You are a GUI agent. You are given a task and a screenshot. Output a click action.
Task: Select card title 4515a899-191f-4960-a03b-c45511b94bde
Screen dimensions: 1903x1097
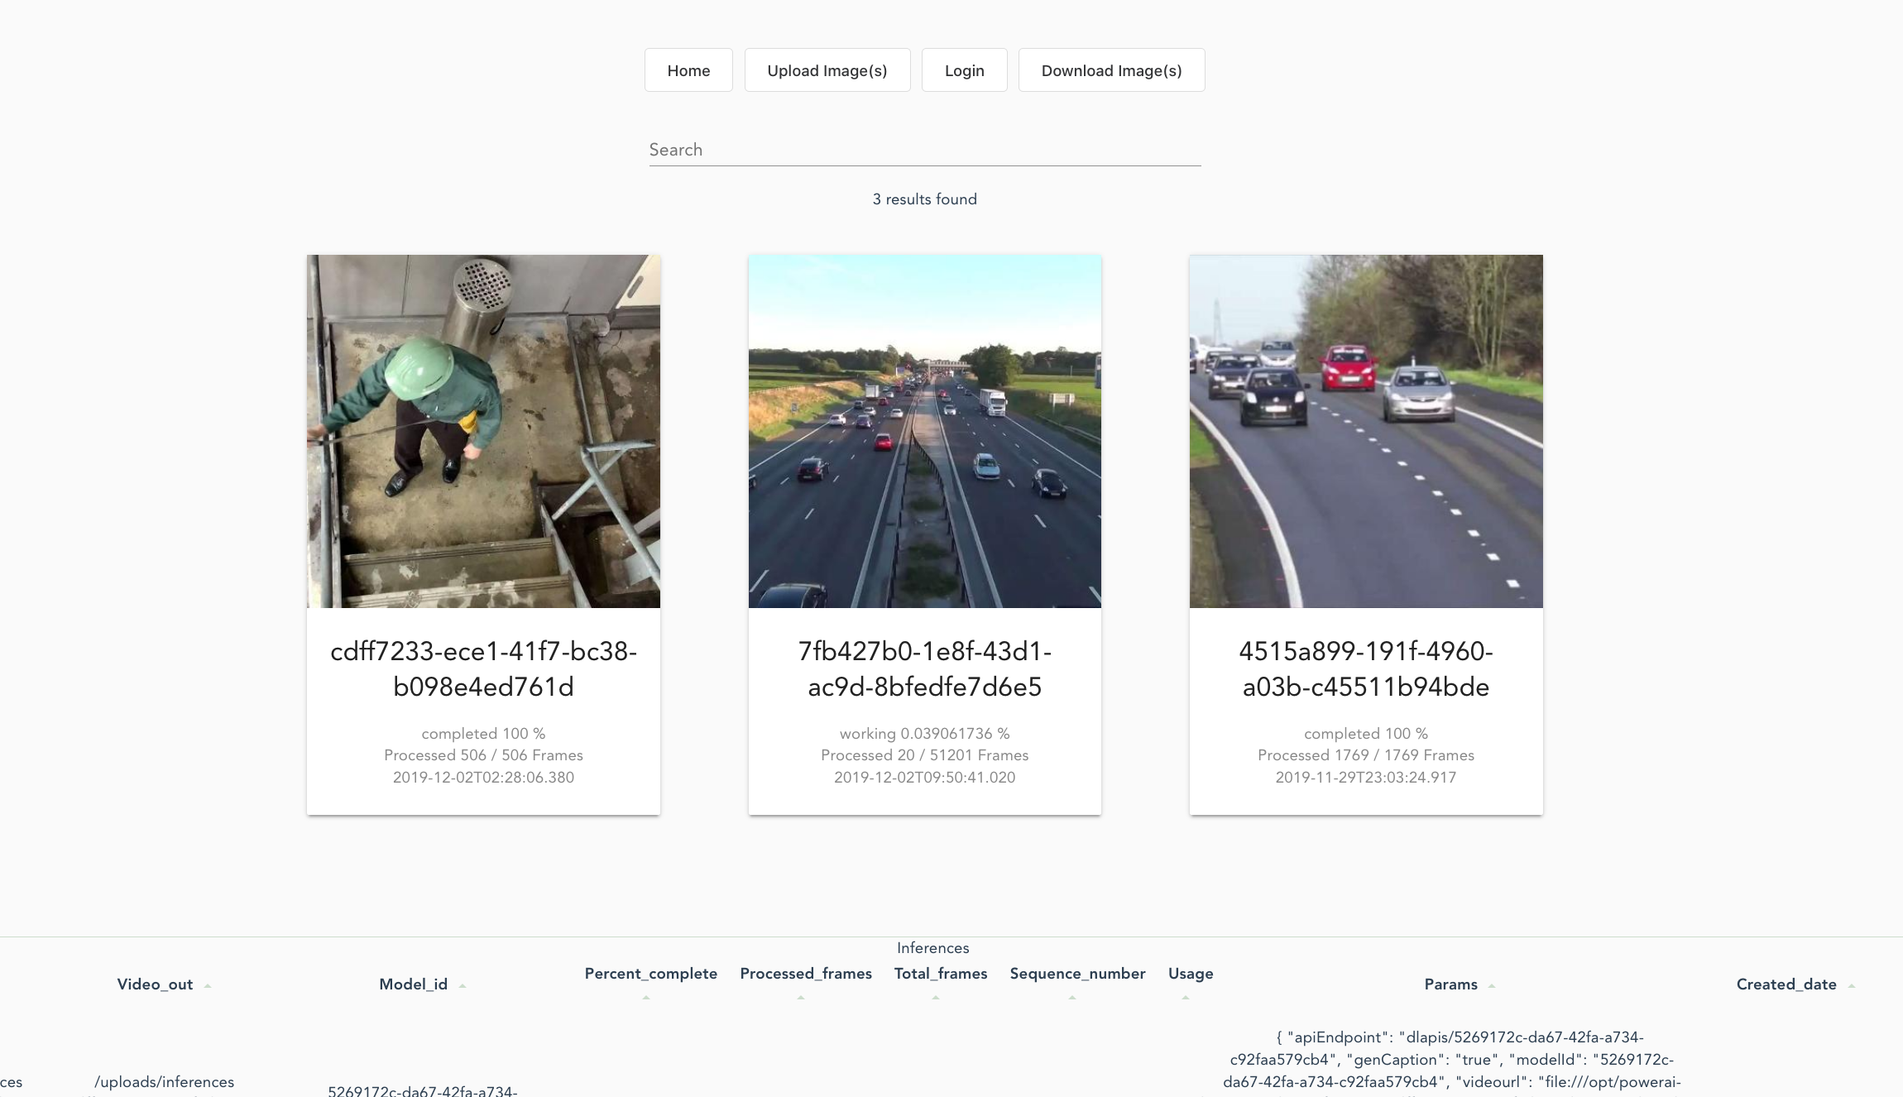pyautogui.click(x=1365, y=668)
